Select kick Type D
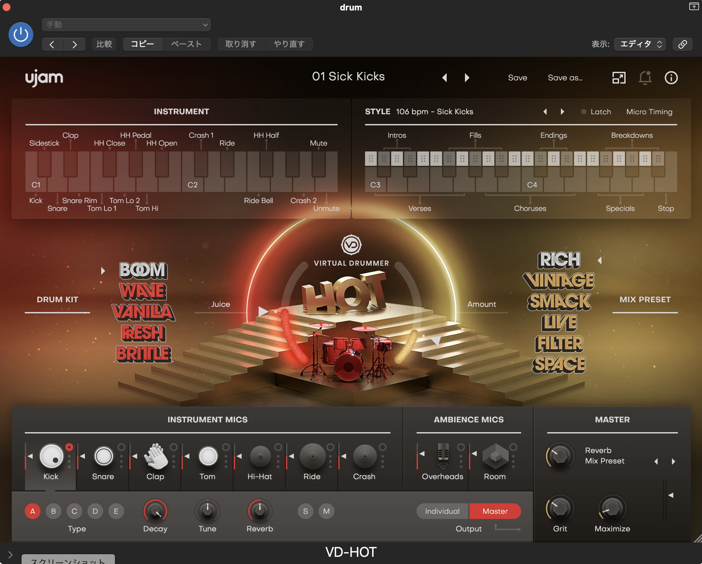702x564 pixels. pyautogui.click(x=95, y=511)
